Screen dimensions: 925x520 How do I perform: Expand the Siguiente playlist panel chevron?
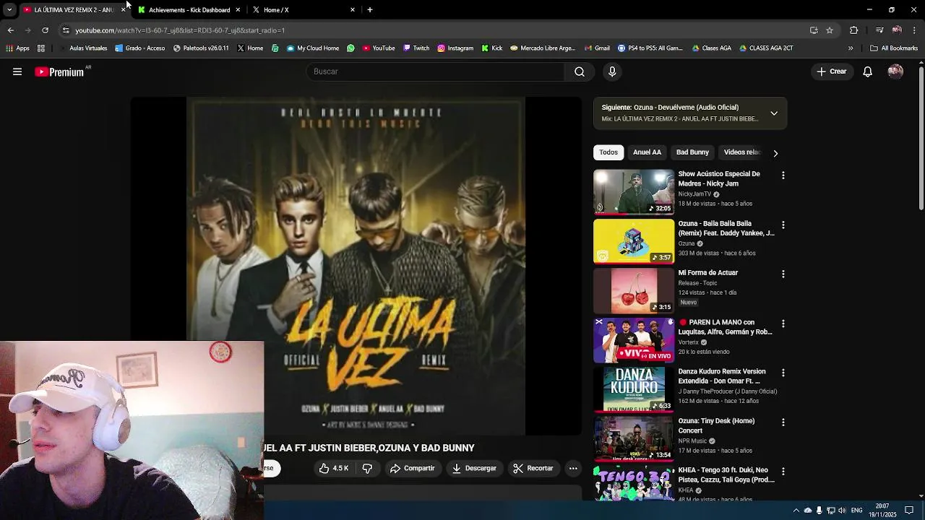[774, 113]
